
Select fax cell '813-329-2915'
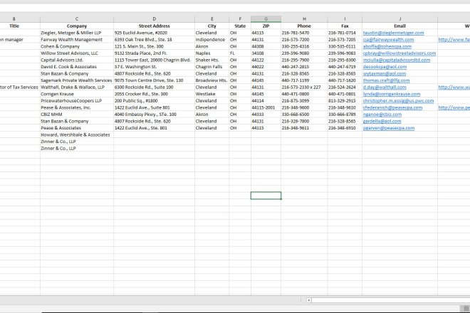tap(345, 101)
